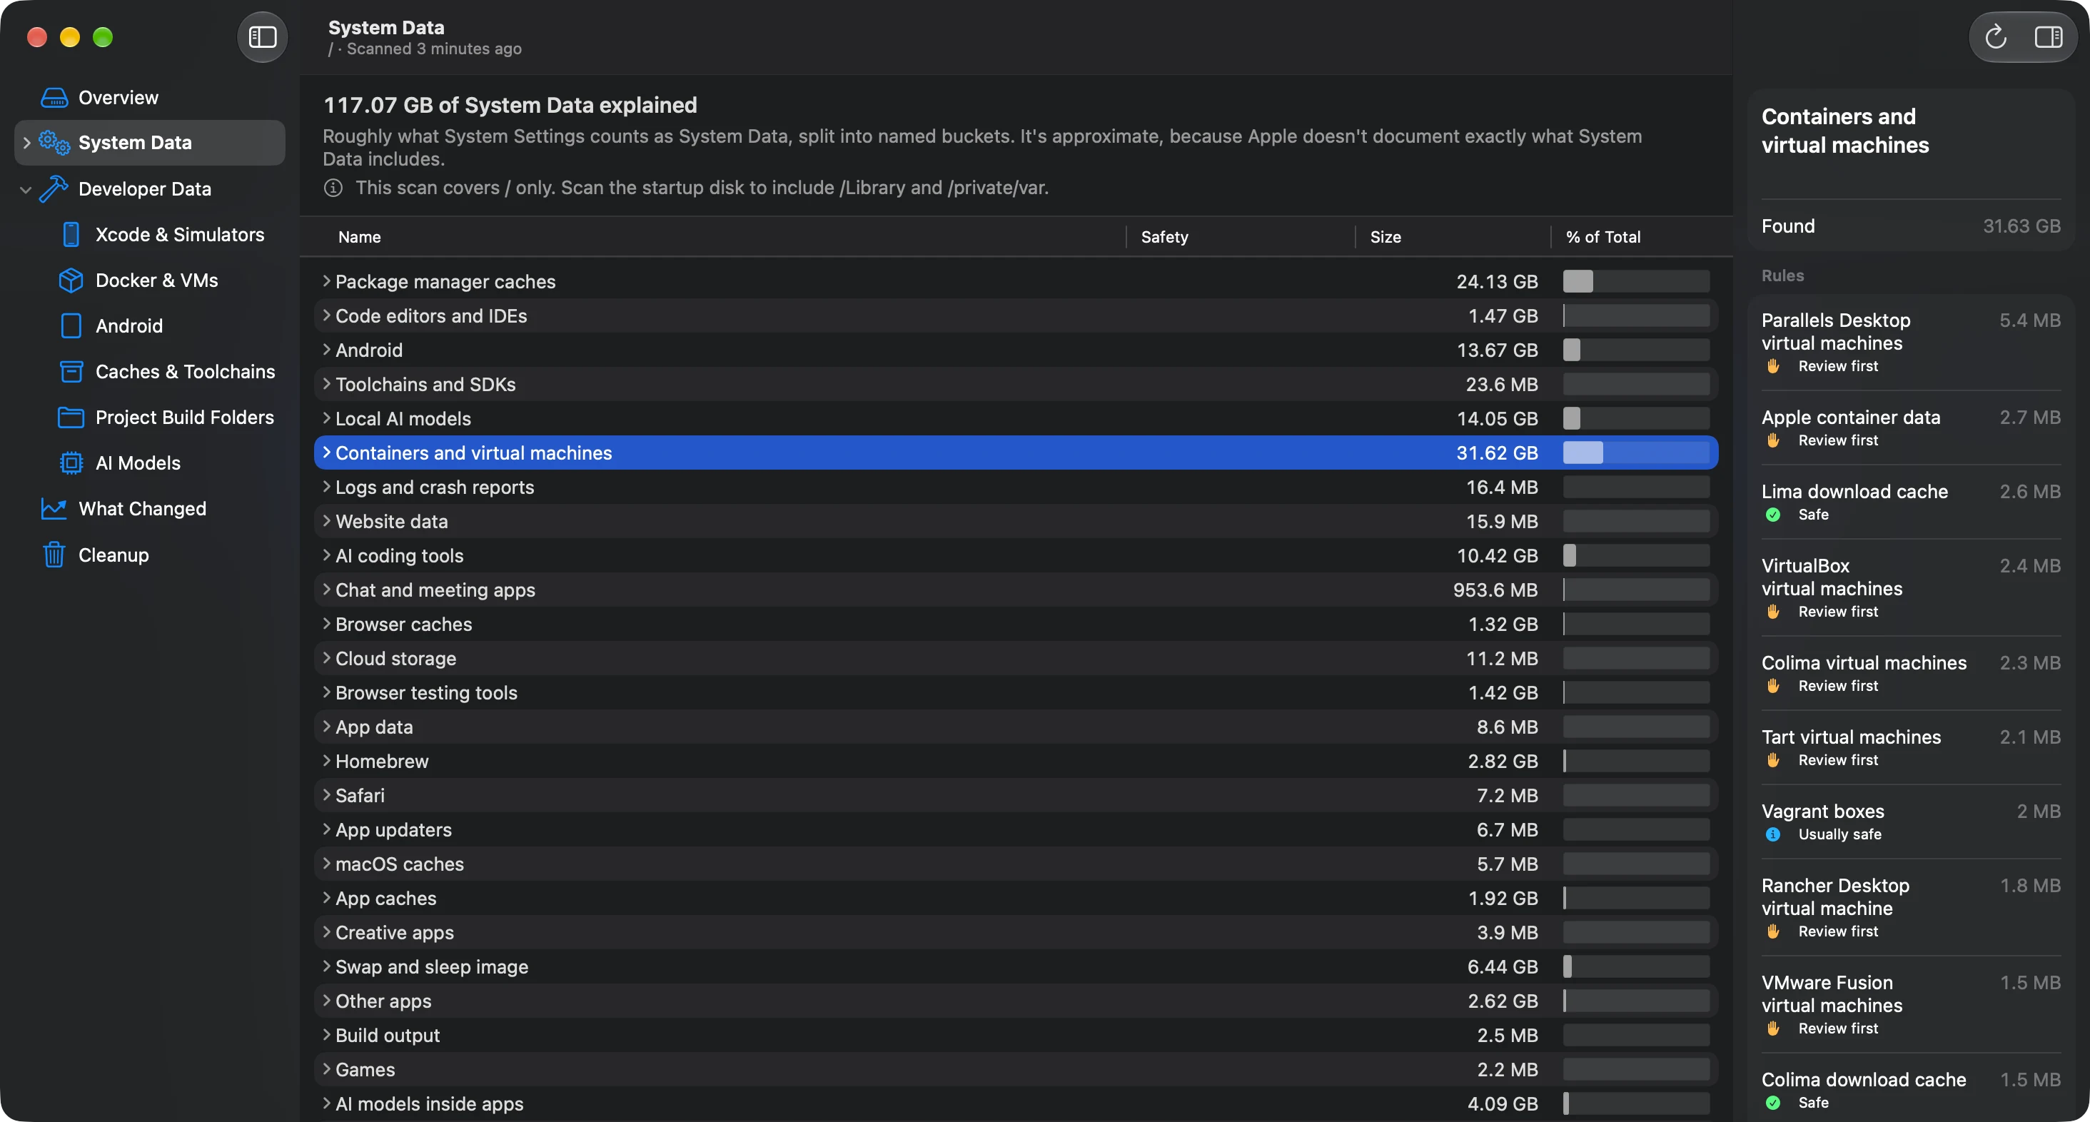This screenshot has width=2090, height=1122.
Task: Click Caches & Toolchains archive box icon
Action: tap(71, 372)
